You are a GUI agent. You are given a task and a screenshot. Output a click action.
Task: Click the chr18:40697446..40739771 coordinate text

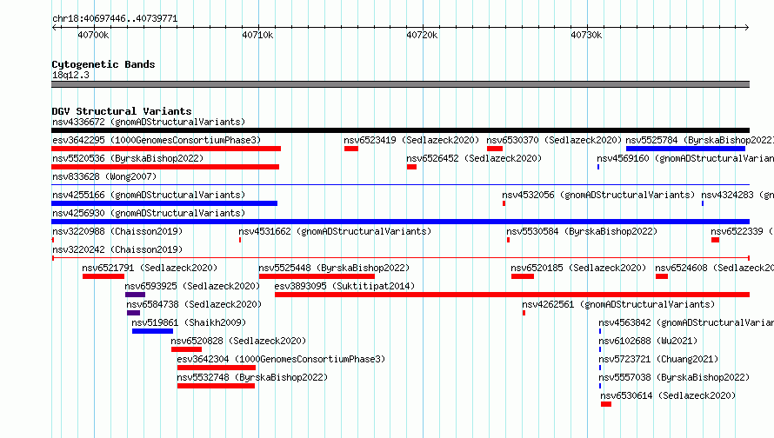coord(115,18)
